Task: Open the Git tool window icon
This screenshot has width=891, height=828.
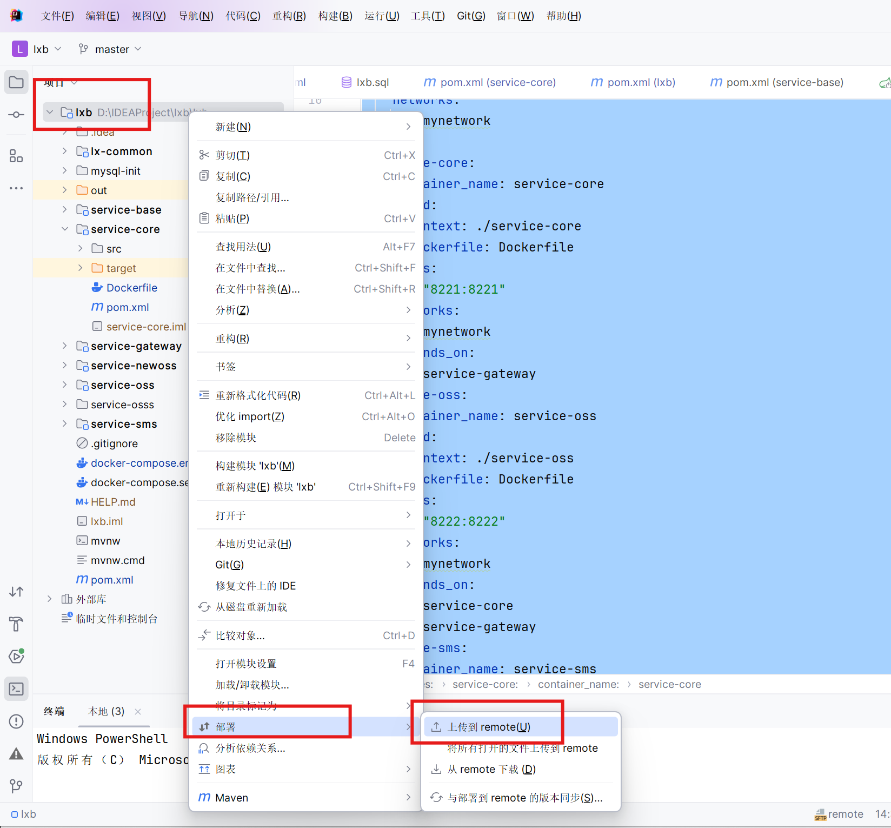Action: tap(16, 786)
